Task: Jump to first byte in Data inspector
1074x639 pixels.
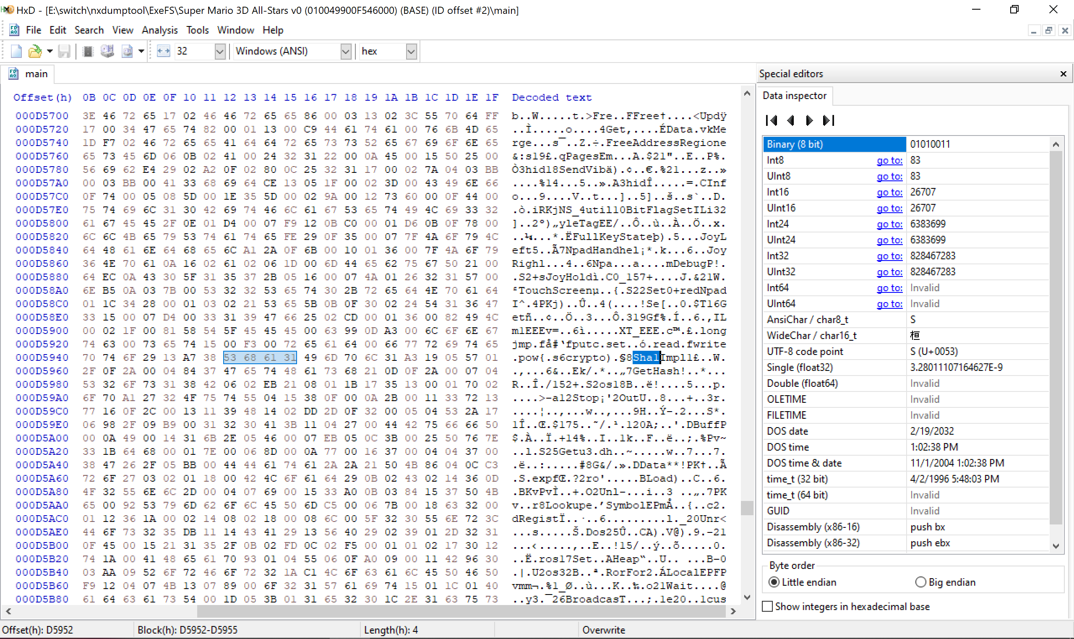Action: click(772, 120)
